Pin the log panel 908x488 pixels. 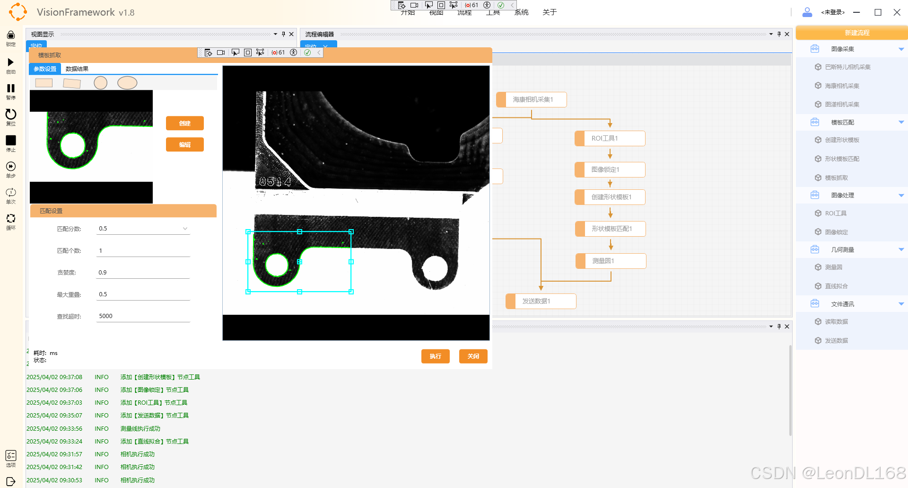click(x=779, y=327)
